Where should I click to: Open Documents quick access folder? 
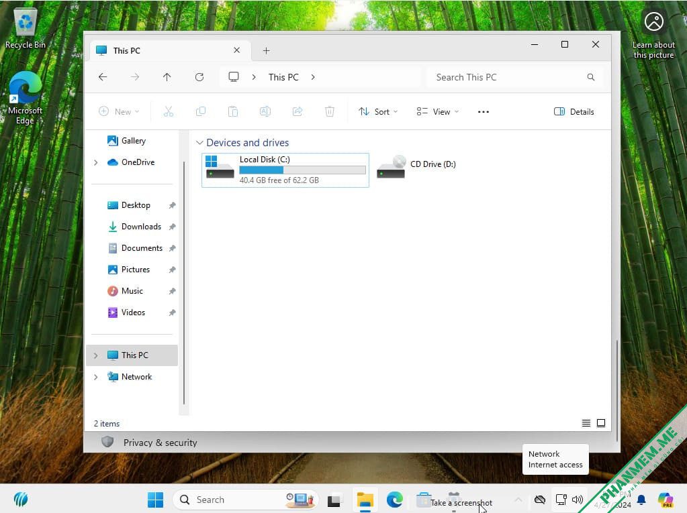coord(142,248)
